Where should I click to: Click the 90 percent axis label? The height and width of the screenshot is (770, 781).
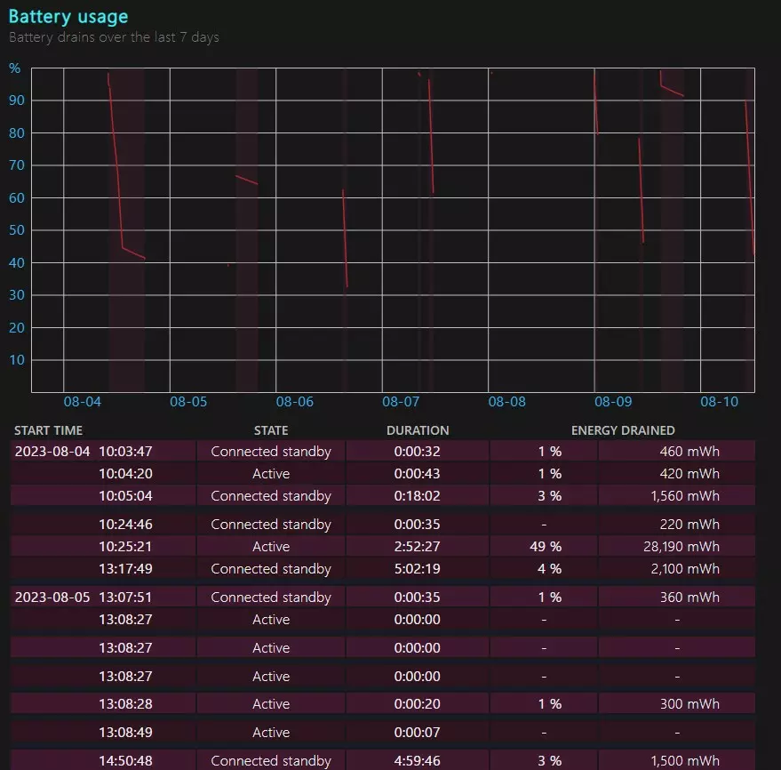coord(16,100)
